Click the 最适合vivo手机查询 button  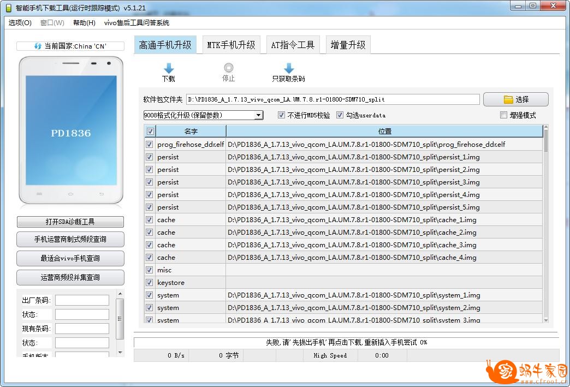70,258
